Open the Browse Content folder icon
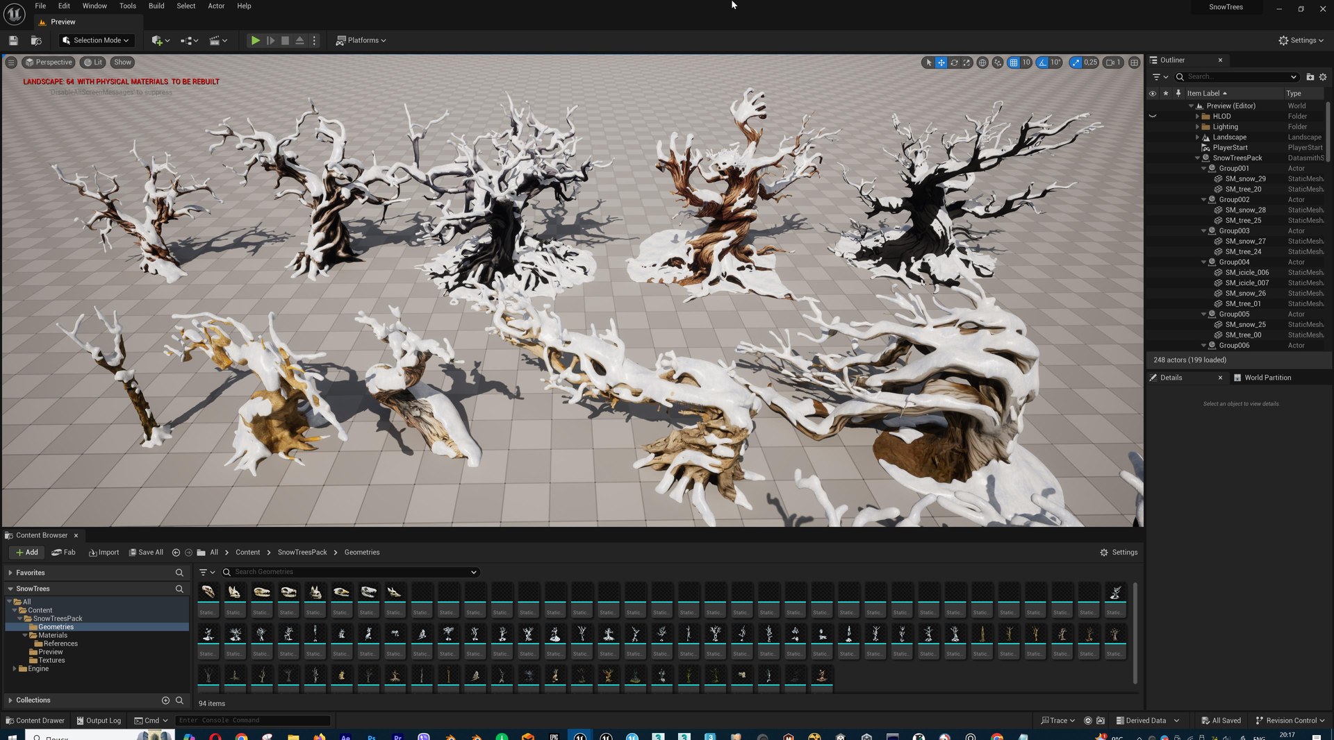This screenshot has width=1334, height=740. 36,40
